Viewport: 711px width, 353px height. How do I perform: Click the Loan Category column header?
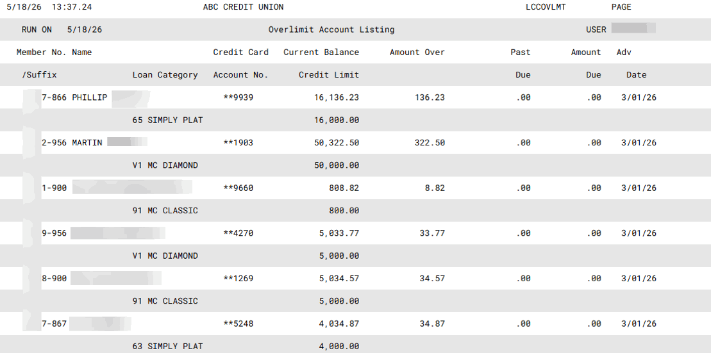coord(165,75)
